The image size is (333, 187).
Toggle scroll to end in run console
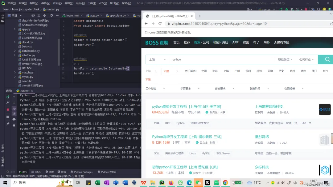[14, 114]
